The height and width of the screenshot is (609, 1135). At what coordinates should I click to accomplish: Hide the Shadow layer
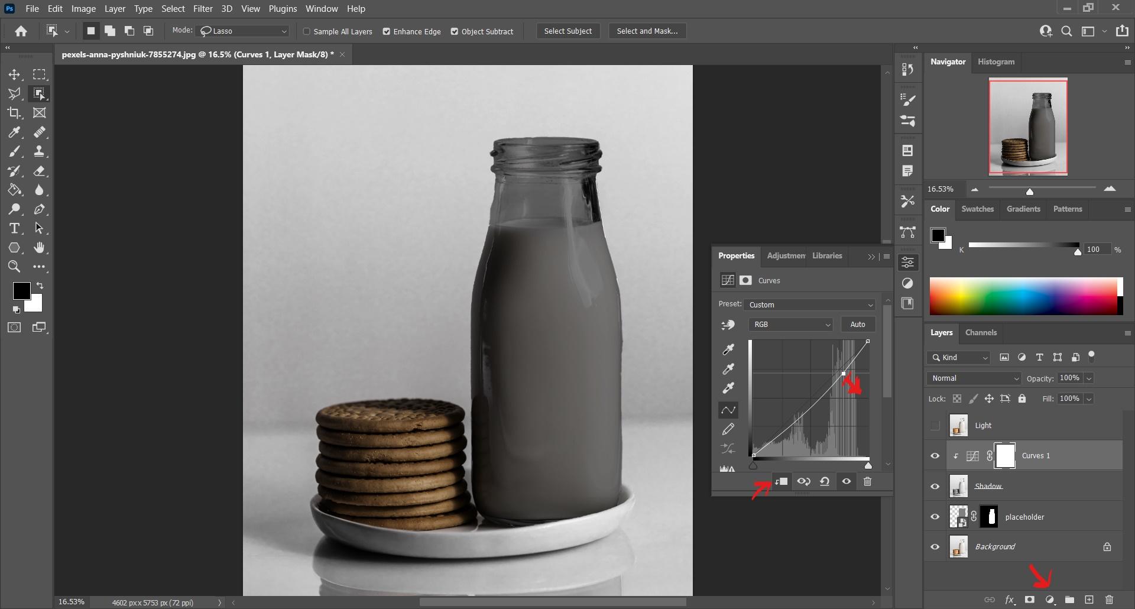(x=935, y=486)
